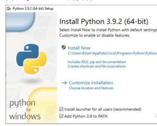Toggle Add Python 3.9 to PATH checkbox

(x=61, y=116)
